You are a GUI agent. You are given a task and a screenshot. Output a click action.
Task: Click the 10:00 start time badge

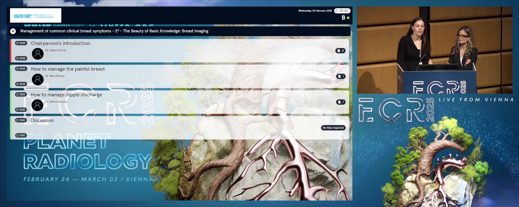(x=21, y=43)
